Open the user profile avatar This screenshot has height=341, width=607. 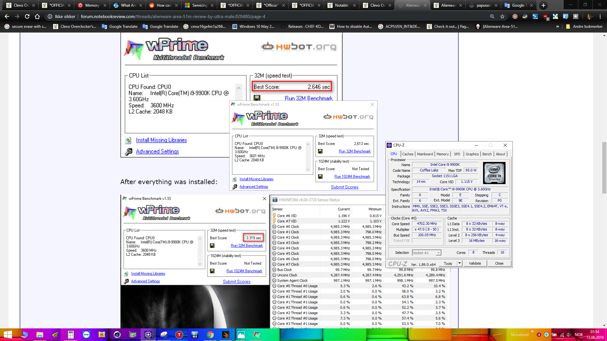click(x=590, y=16)
